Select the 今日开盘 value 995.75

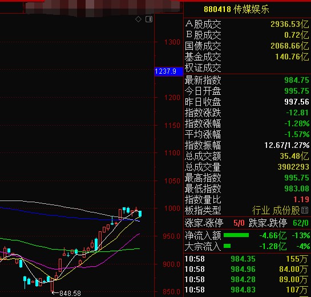click(297, 91)
